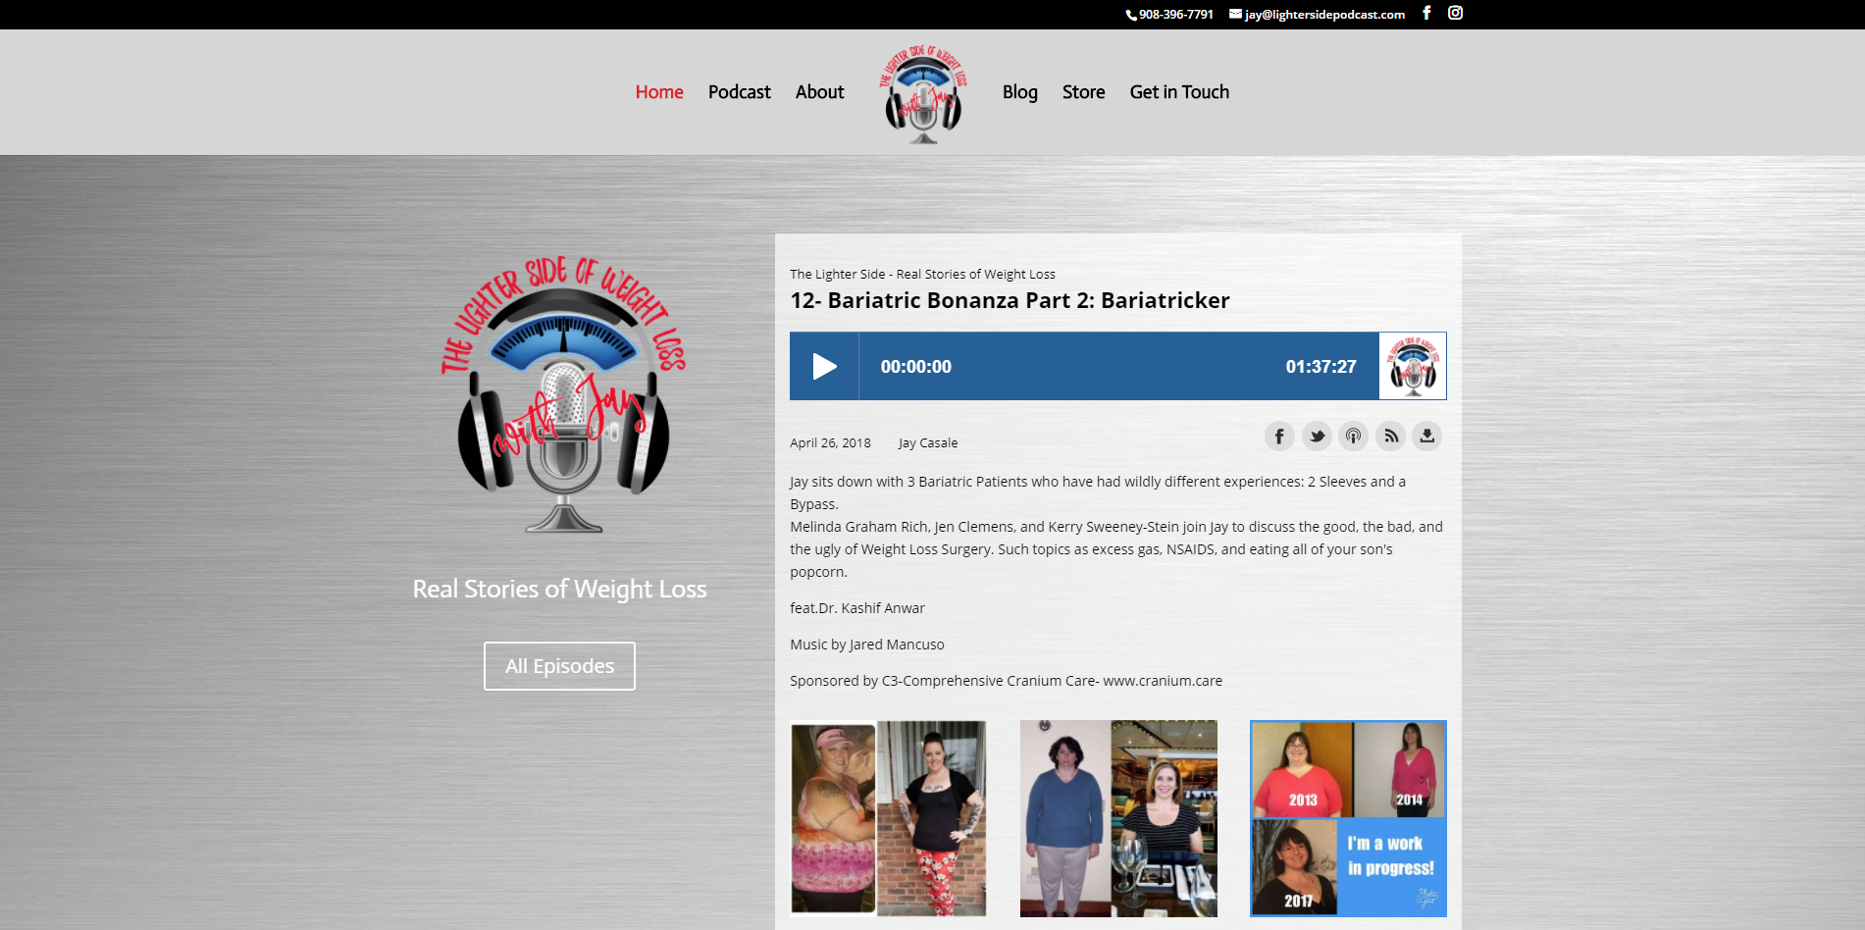
Task: Click author name Jay Casale
Action: tap(928, 443)
